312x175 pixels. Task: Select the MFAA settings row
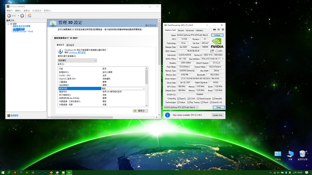[x=101, y=98]
